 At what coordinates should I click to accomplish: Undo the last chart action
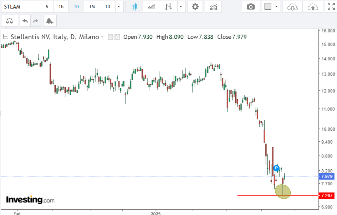[25, 21]
